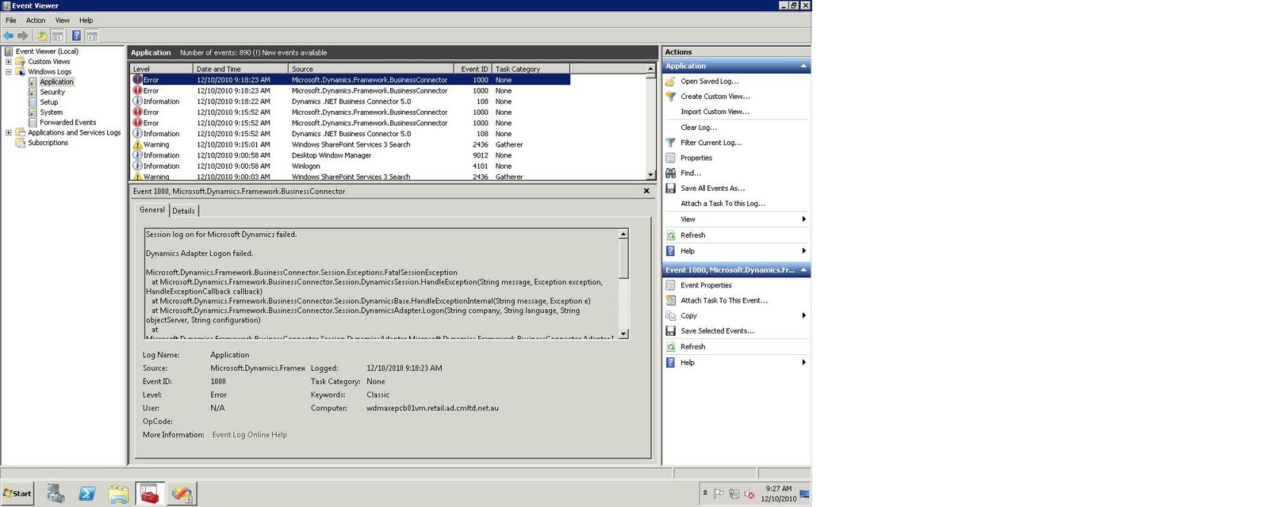The height and width of the screenshot is (507, 1269).
Task: Click the clock in system tray
Action: [x=778, y=494]
